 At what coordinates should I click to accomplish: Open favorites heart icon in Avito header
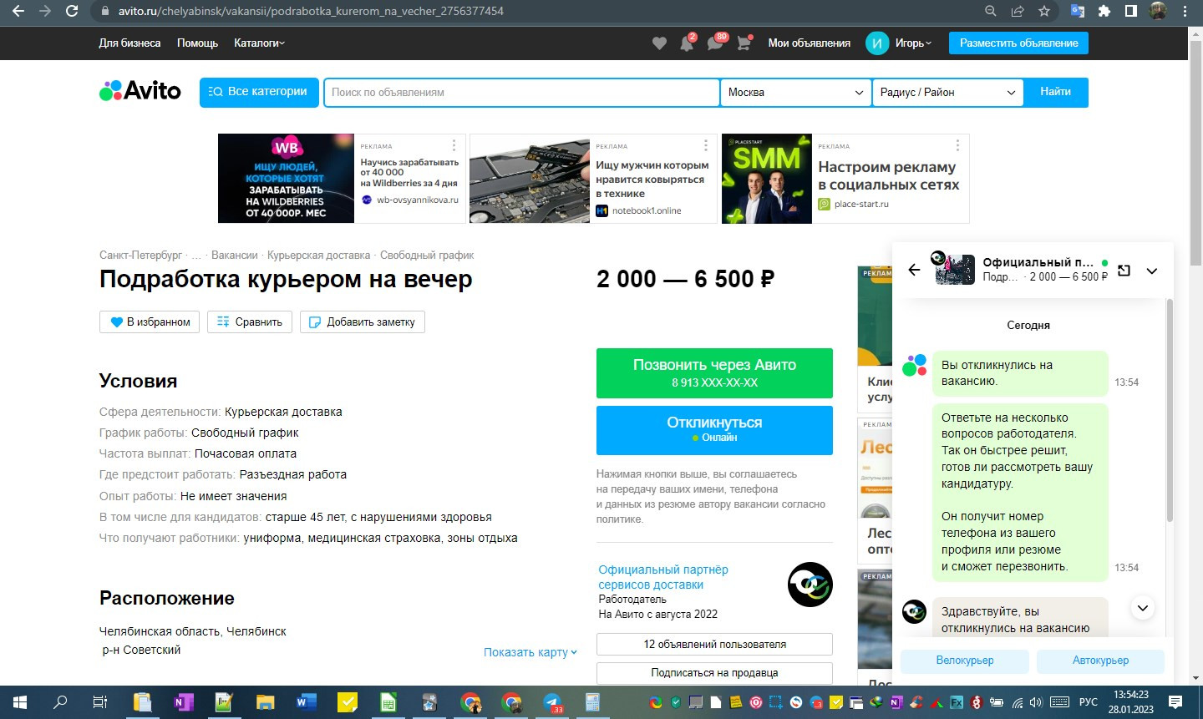tap(659, 43)
